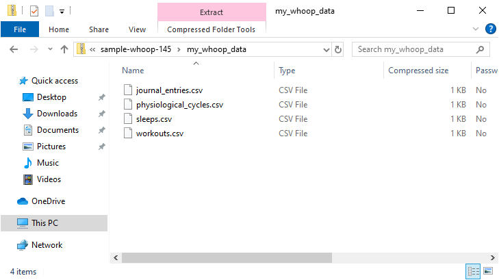Click my_whoop_data in the address path
Image resolution: width=499 pixels, height=280 pixels.
click(x=216, y=49)
